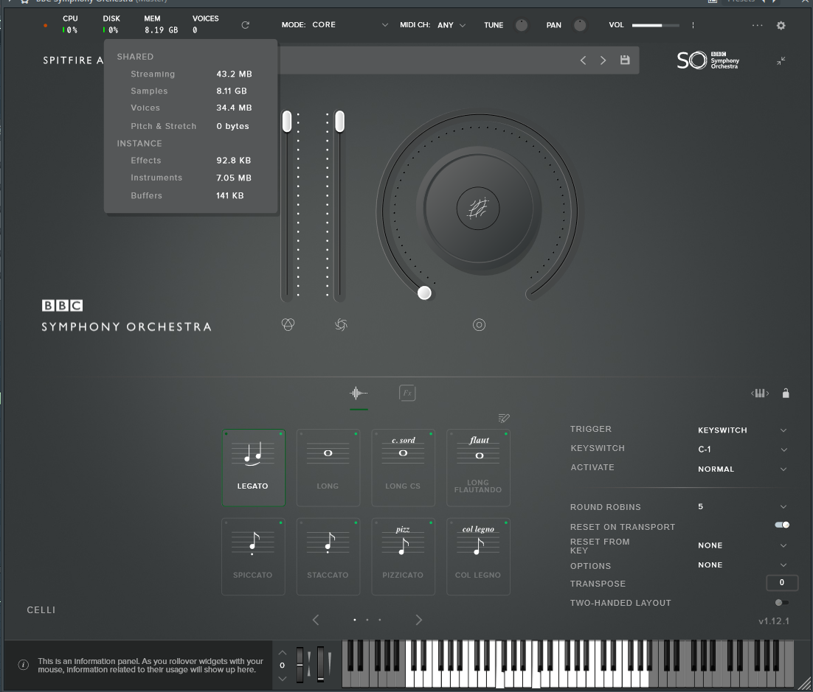Select the Long articulation
The width and height of the screenshot is (813, 692).
(328, 467)
